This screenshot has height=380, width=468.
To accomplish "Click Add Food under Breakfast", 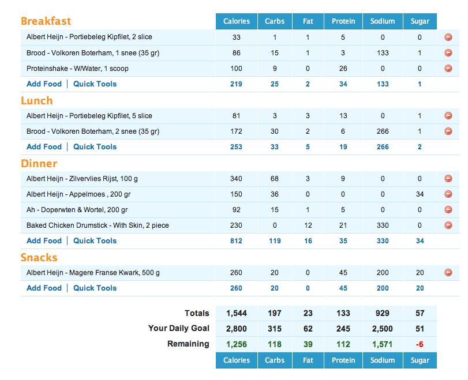I will click(44, 84).
